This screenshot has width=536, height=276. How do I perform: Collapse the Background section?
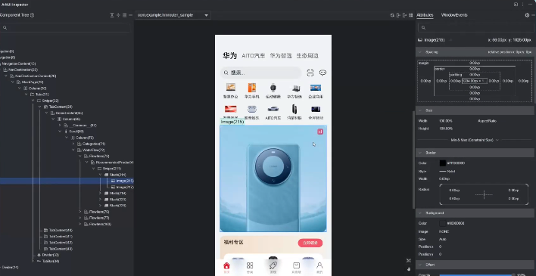(x=420, y=212)
